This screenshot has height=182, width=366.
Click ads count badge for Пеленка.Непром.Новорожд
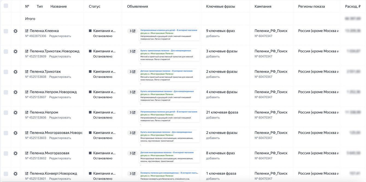pyautogui.click(x=132, y=92)
